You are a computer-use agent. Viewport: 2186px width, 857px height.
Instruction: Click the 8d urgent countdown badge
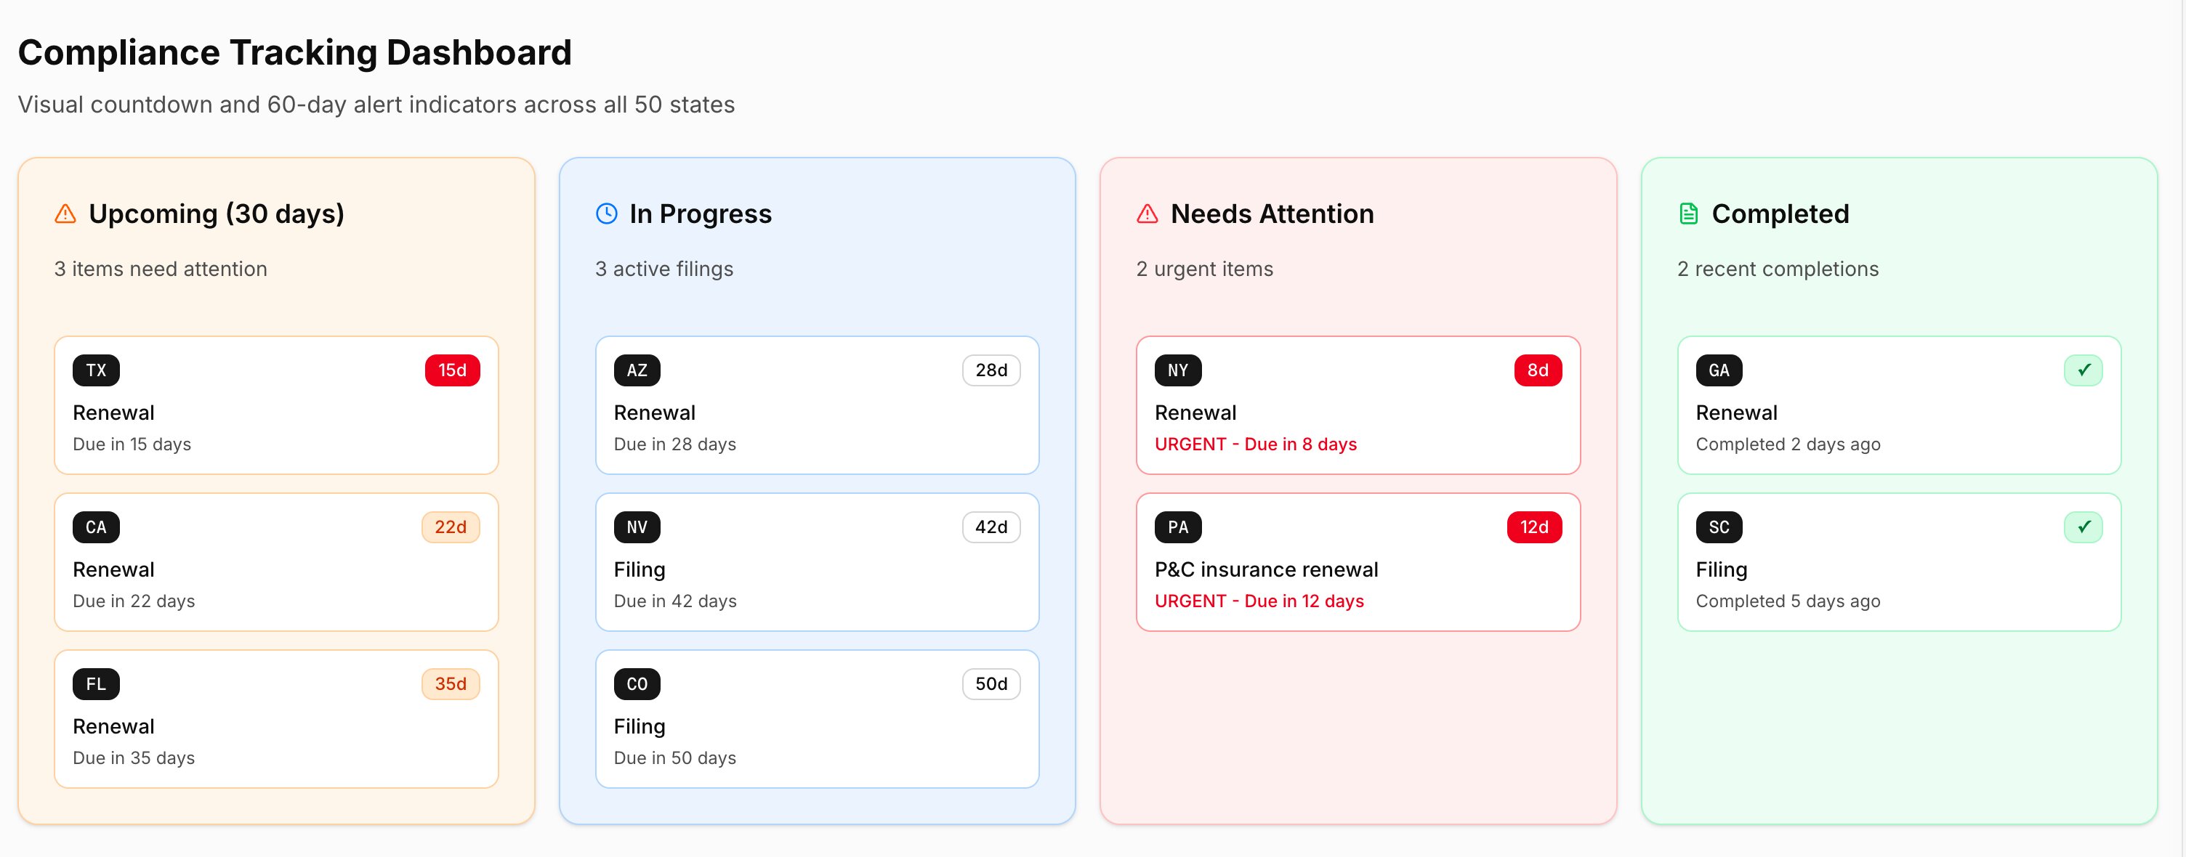coord(1538,370)
